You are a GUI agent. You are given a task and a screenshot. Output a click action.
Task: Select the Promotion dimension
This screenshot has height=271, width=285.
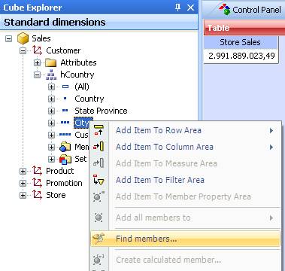pos(64,183)
